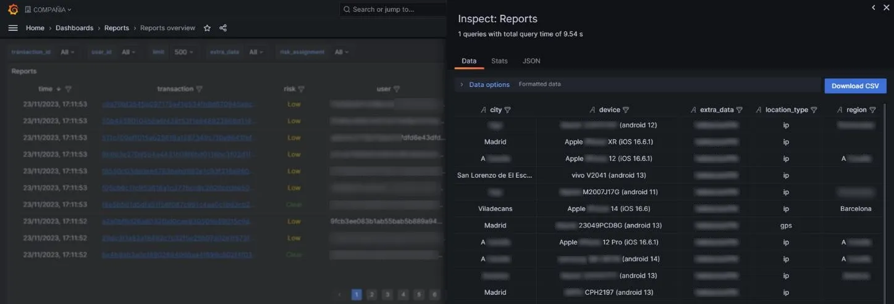Go to page 4 of reports table
The image size is (894, 304).
(403, 295)
